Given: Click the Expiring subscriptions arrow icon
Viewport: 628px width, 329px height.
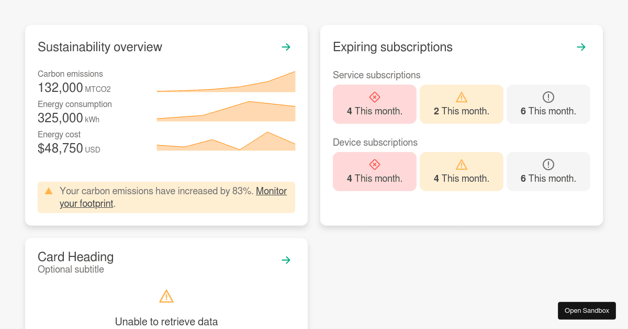Looking at the screenshot, I should pos(581,47).
